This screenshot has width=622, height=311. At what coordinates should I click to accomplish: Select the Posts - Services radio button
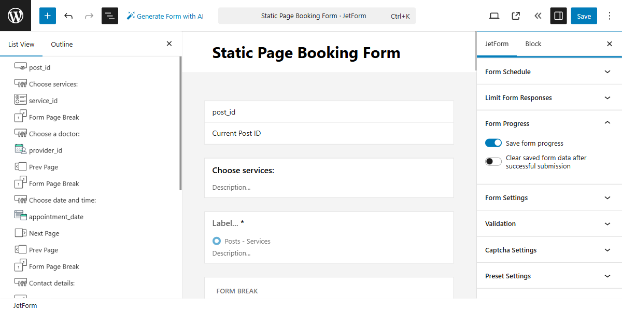(x=217, y=241)
